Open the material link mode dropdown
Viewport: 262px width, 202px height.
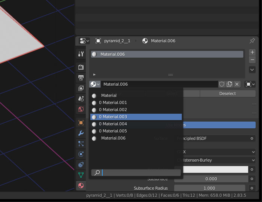click(x=250, y=84)
